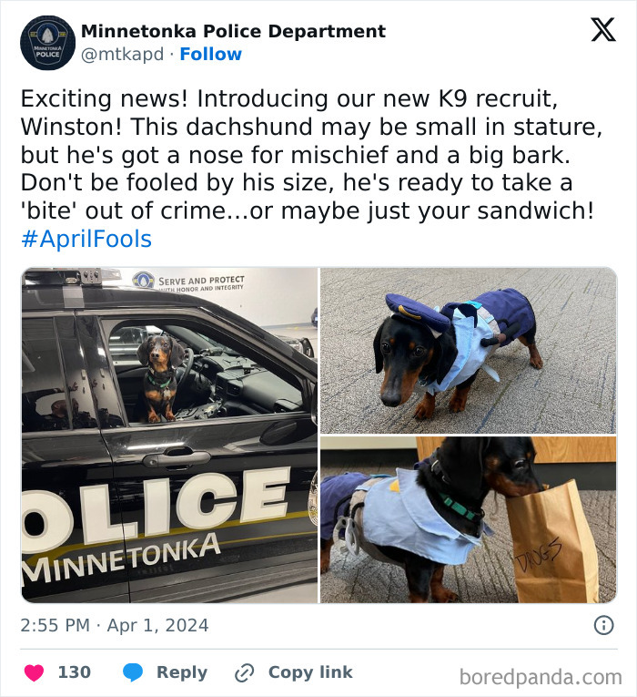This screenshot has height=697, width=637.
Task: Click the Copy link text
Action: [x=310, y=672]
